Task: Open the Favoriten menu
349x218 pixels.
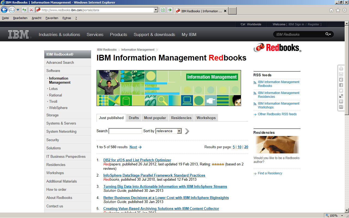Action: pyautogui.click(x=52, y=18)
